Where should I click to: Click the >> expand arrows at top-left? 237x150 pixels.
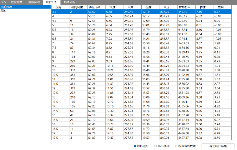(x=3, y=2)
